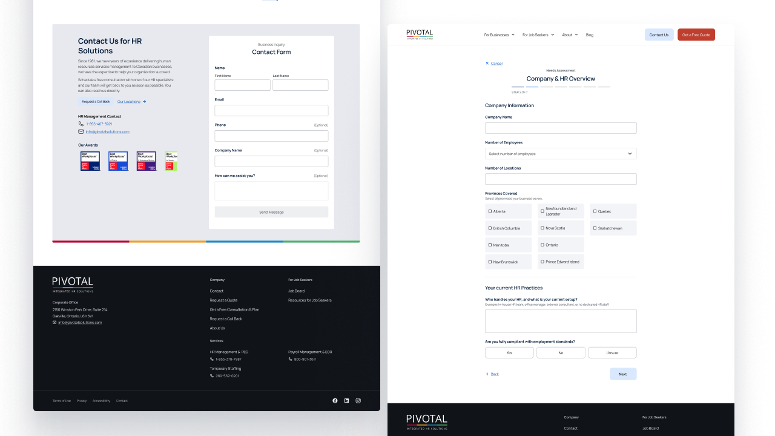Viewport: 775px width, 436px height.
Task: Click the envelope icon under HR Management Contact
Action: [81, 131]
